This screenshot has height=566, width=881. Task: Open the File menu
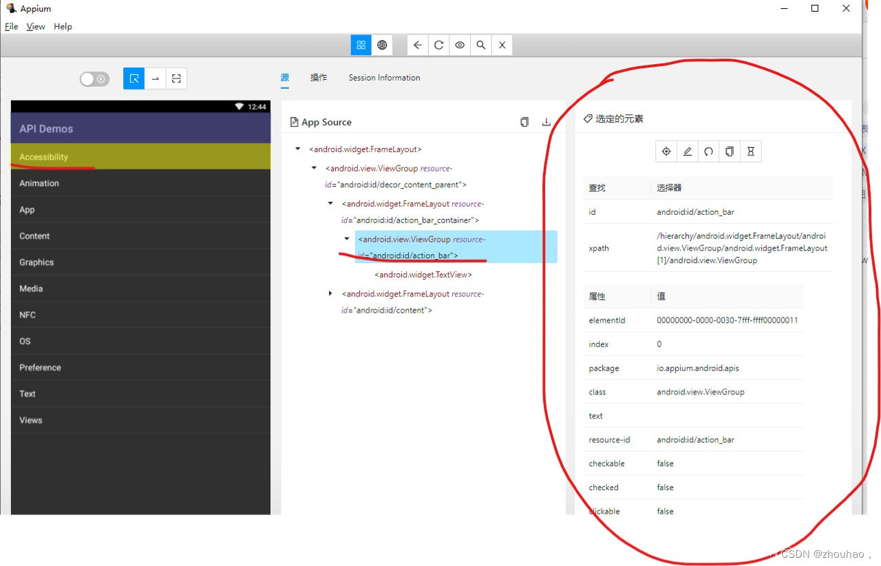click(11, 26)
